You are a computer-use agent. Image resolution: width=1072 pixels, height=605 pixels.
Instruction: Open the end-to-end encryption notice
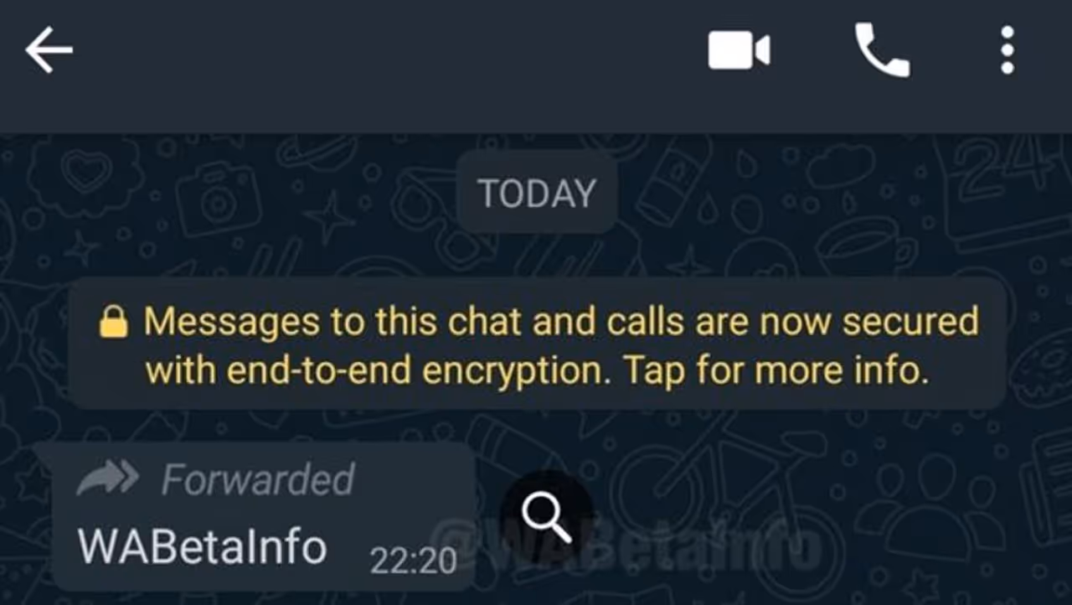(x=537, y=344)
